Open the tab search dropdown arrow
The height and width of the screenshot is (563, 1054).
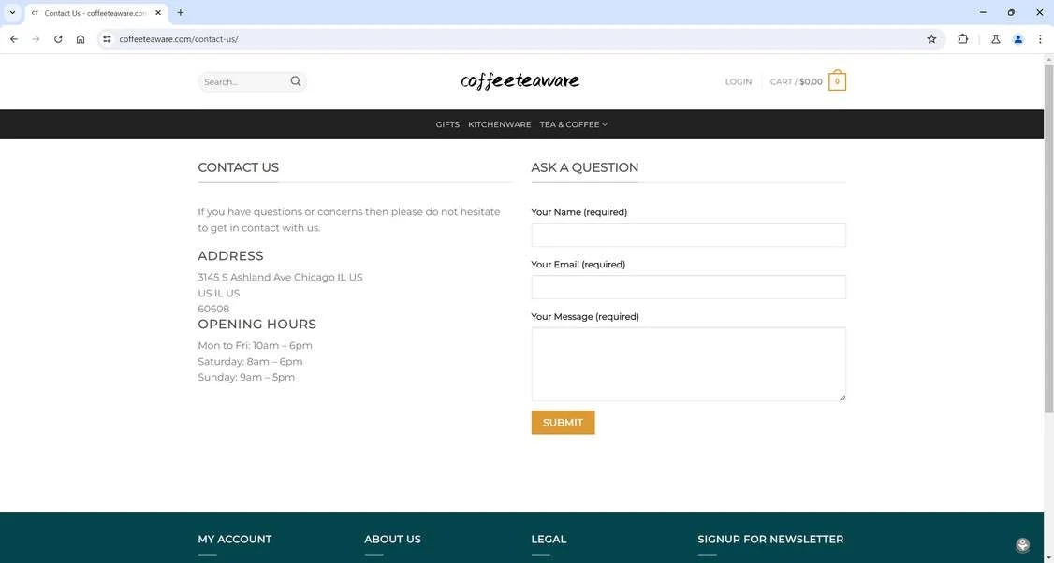pyautogui.click(x=12, y=12)
